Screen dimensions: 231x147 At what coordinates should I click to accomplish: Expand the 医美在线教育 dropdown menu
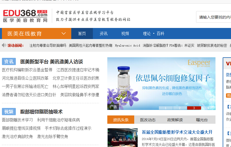37,33
